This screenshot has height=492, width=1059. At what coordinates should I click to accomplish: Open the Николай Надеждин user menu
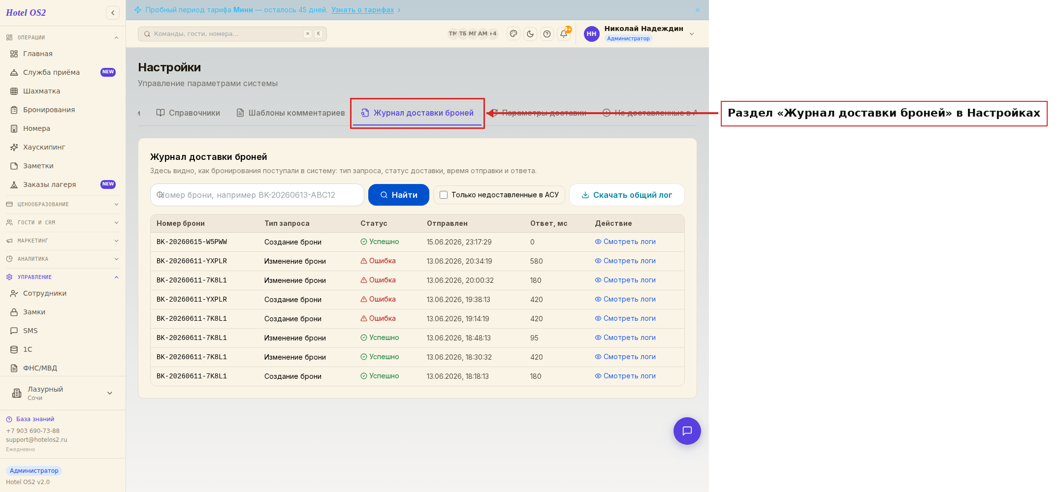pos(639,33)
